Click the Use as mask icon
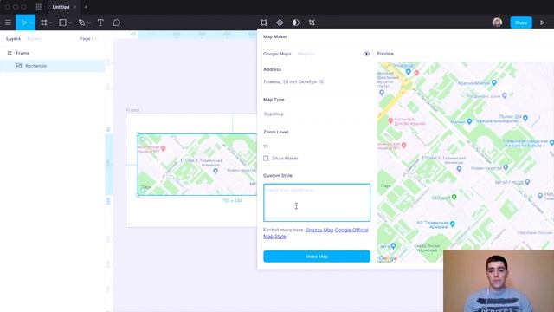The width and height of the screenshot is (554, 312). [x=296, y=23]
